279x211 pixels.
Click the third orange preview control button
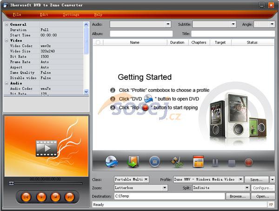[x=55, y=197]
